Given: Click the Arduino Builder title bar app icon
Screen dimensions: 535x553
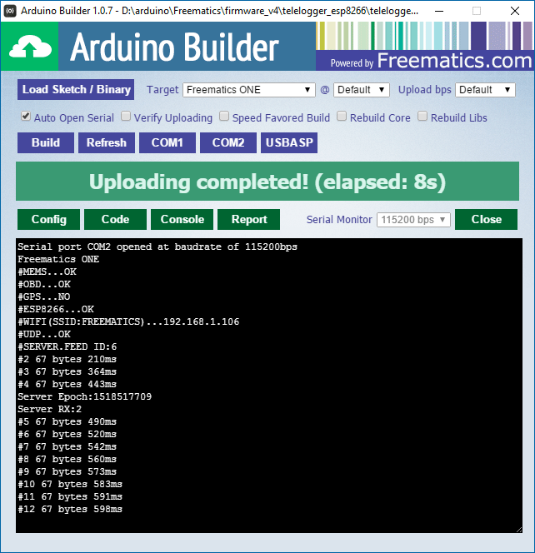Looking at the screenshot, I should click(10, 11).
